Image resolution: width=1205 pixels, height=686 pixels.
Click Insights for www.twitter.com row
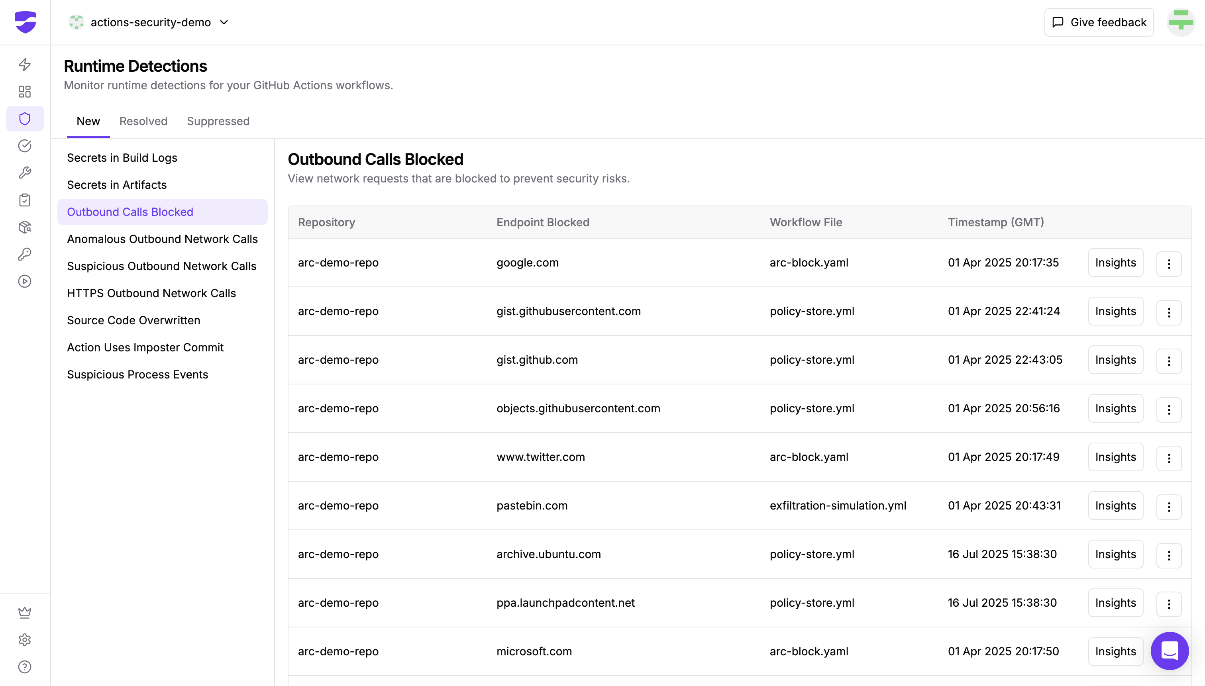[1115, 457]
